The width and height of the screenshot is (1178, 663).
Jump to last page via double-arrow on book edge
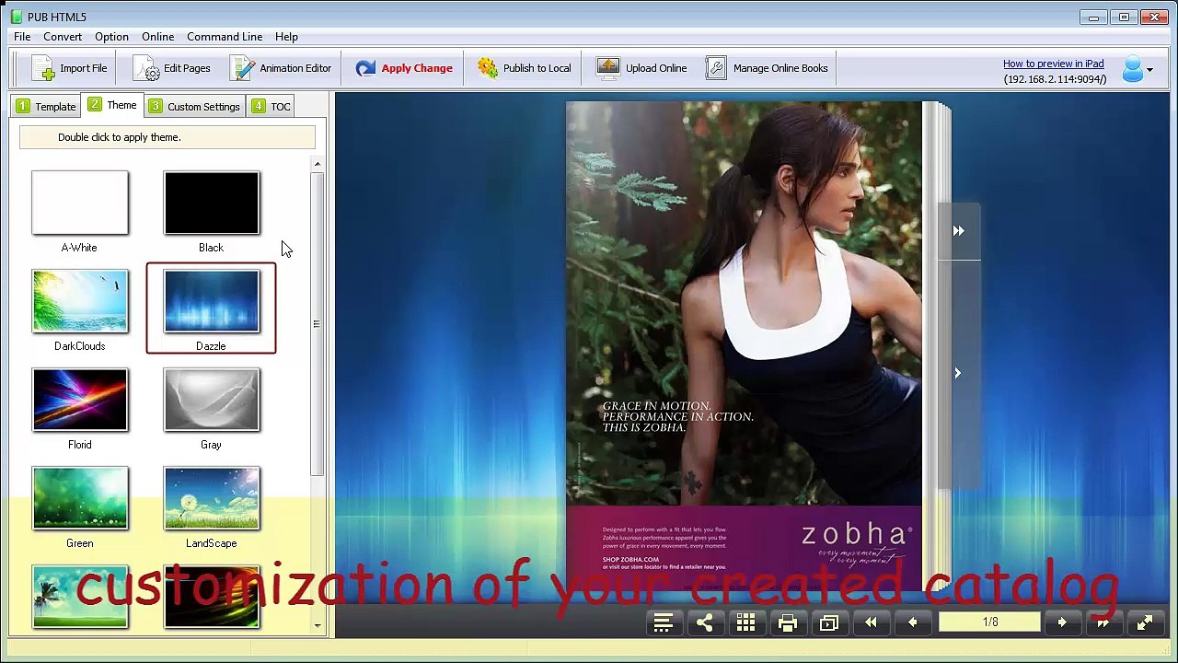tap(958, 231)
